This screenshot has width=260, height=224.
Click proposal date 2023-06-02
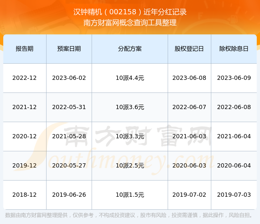[x=69, y=78]
